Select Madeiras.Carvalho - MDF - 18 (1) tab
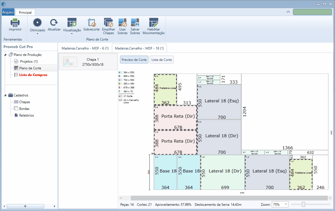 click(x=139, y=48)
